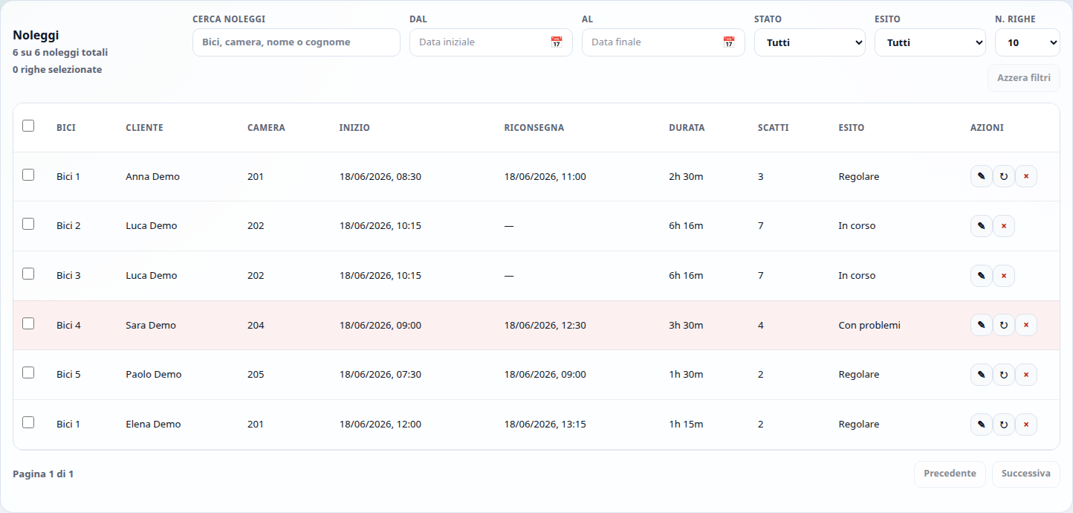Edit the Elena Demo rental entry
Viewport: 1073px width, 513px height.
(981, 425)
